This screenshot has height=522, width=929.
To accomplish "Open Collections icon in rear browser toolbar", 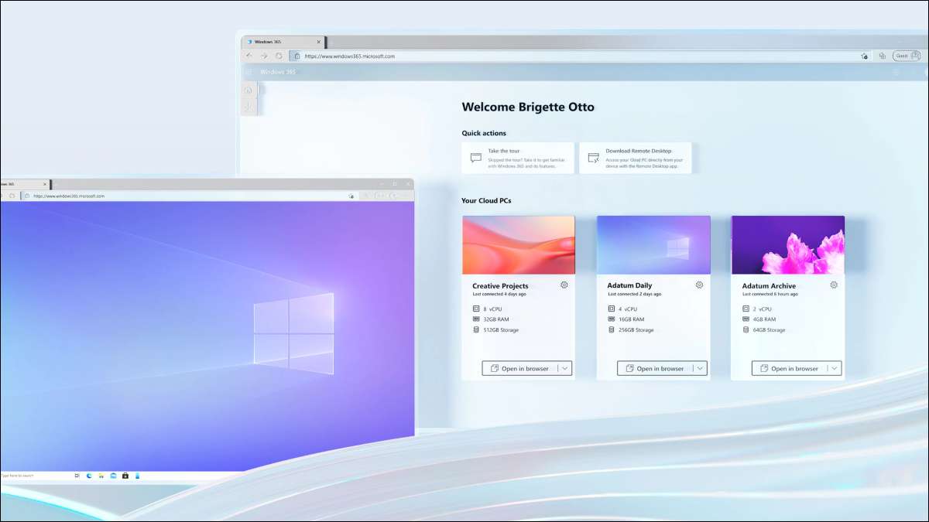I will pos(882,56).
